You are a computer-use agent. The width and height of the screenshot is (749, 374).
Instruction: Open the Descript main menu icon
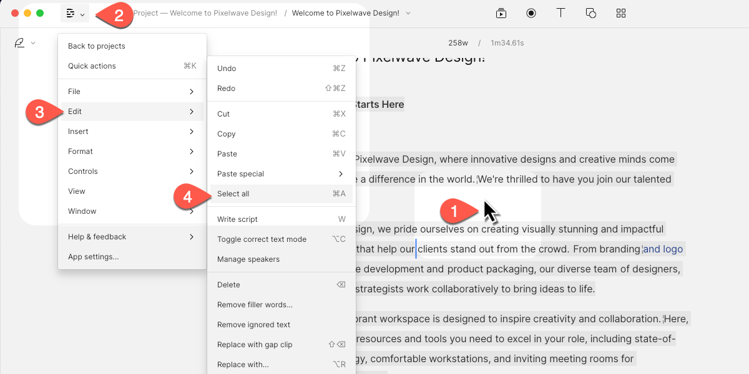pyautogui.click(x=74, y=13)
